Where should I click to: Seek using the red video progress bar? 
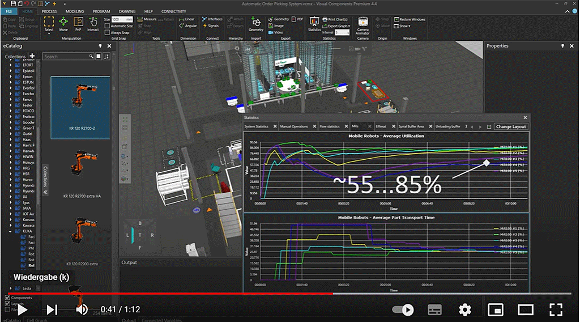tap(170, 294)
